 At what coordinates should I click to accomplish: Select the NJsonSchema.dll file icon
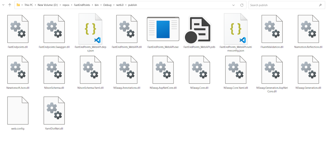coord(54,70)
